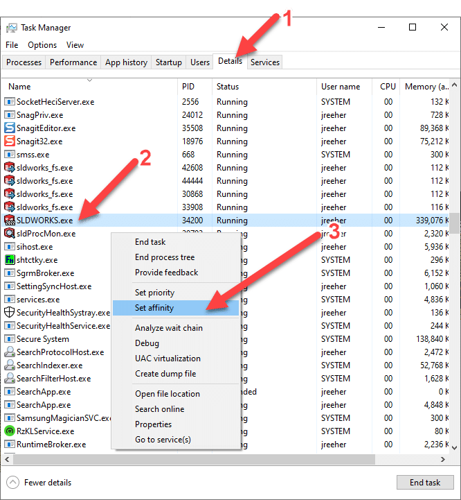461x500 pixels.
Task: Click the SnagPriv.exe icon
Action: (10, 115)
